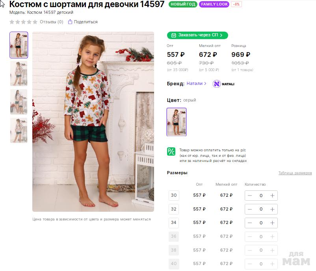Add one item of size 34
316x271 pixels.
(272, 223)
